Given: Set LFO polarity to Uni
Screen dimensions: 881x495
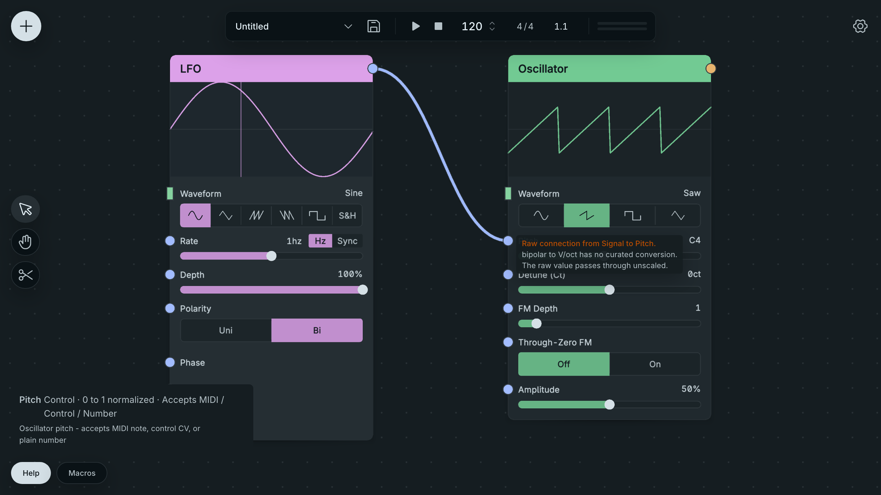Looking at the screenshot, I should pos(226,330).
